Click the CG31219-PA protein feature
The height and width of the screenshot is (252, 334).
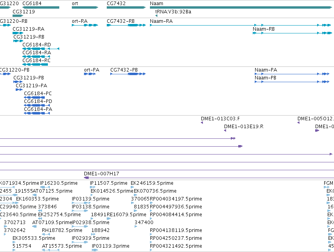[x=19, y=90]
